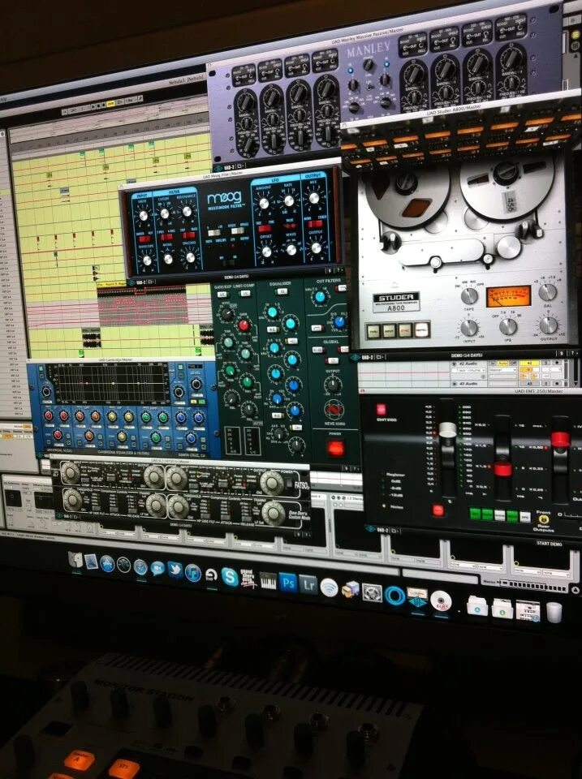This screenshot has width=582, height=779.
Task: Open the blue ring app in the Dock
Action: tap(395, 595)
